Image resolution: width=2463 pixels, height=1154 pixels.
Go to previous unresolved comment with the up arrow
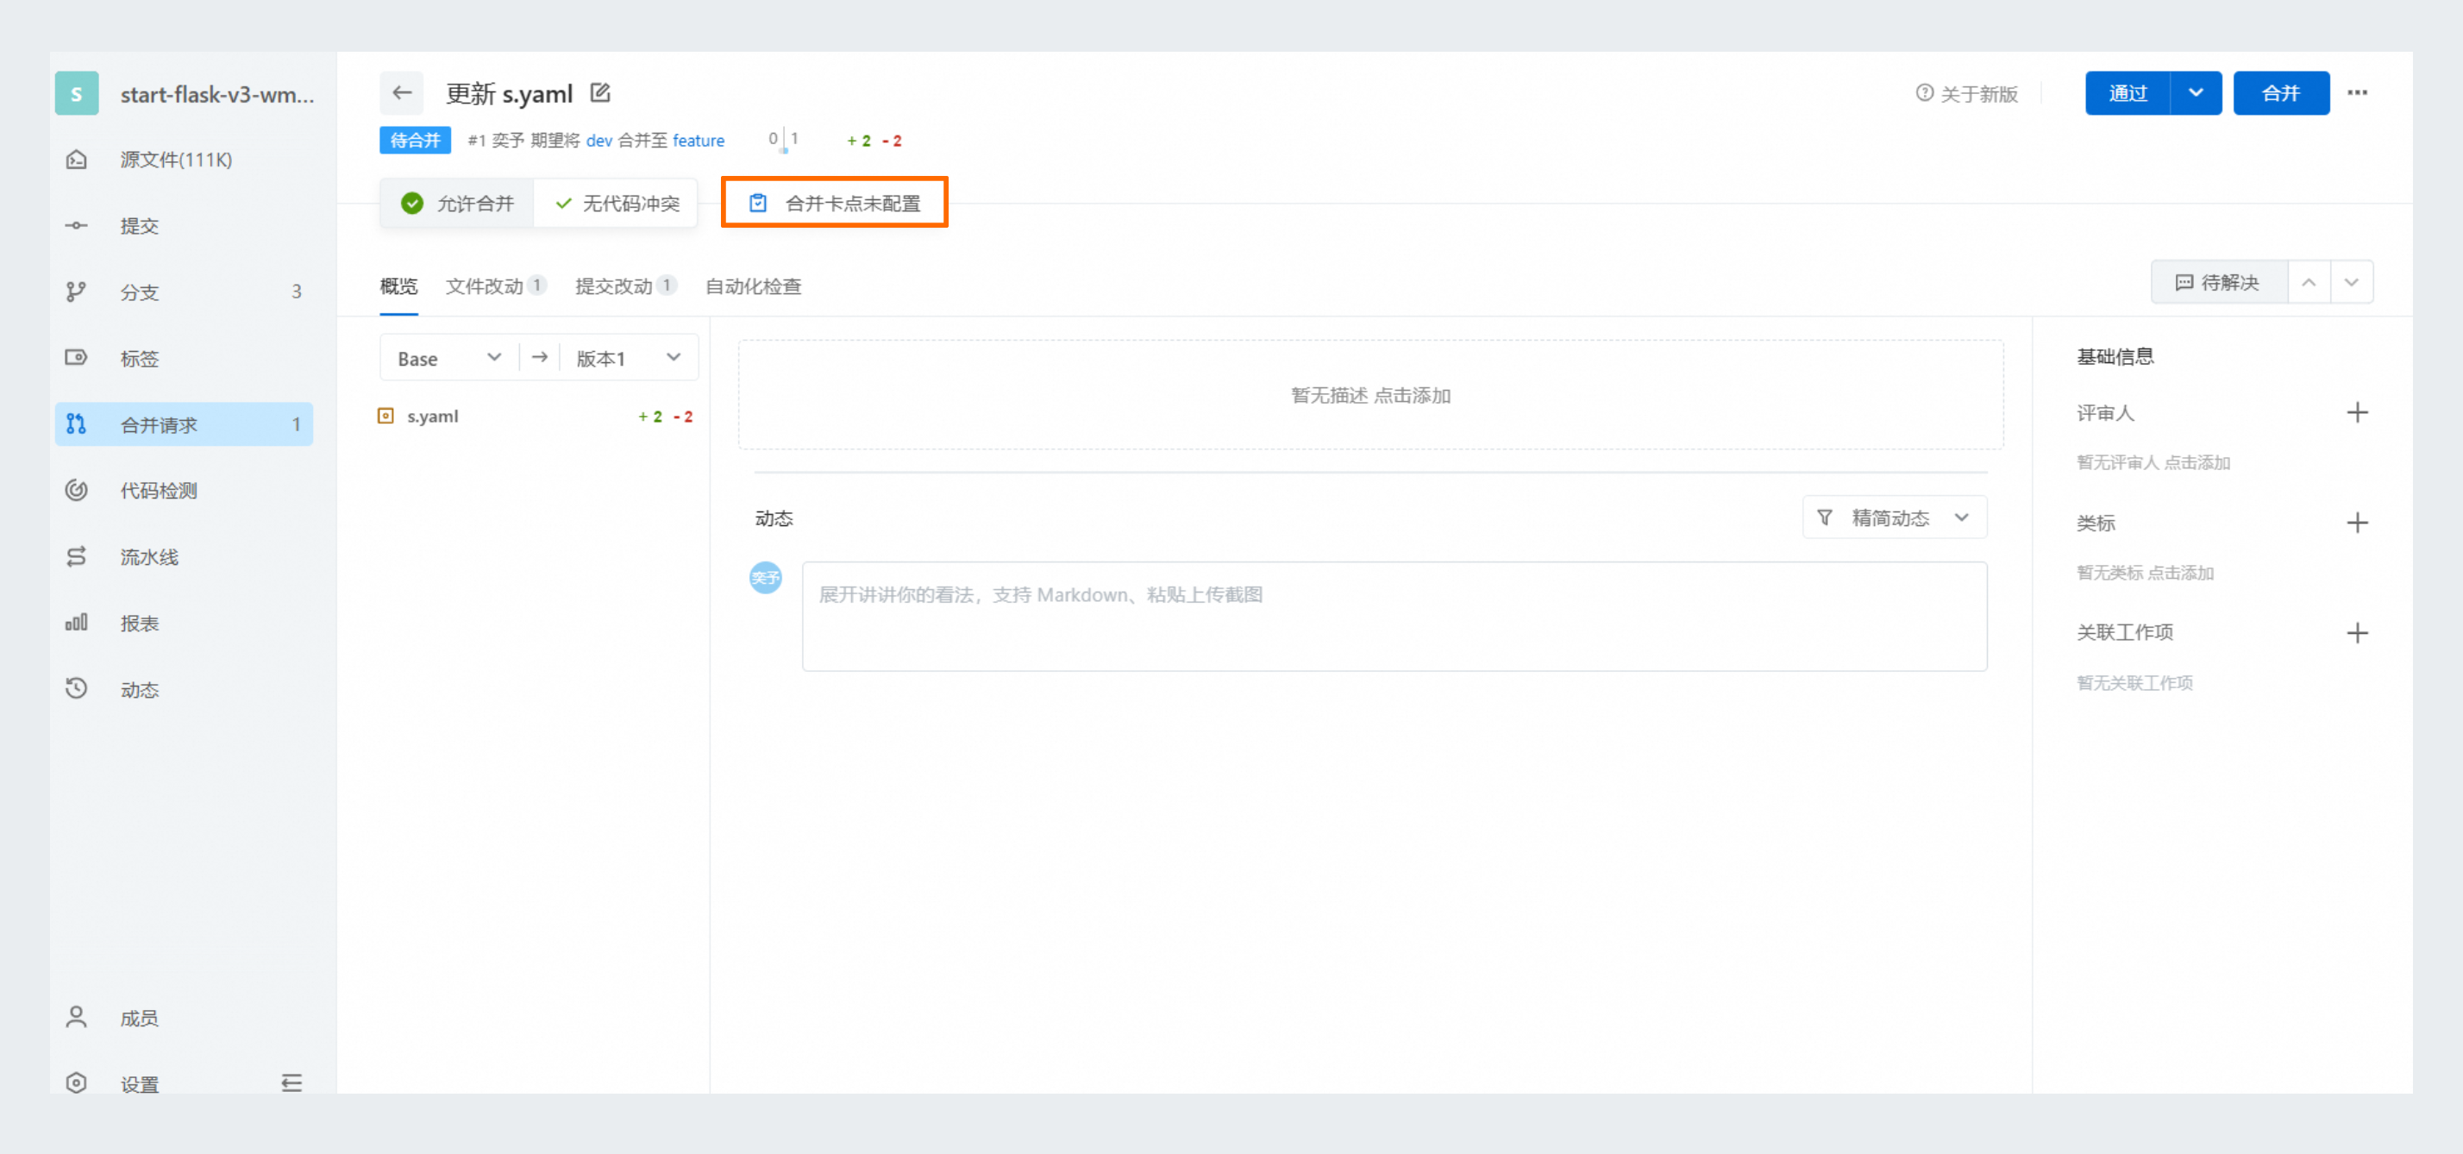click(x=2308, y=282)
